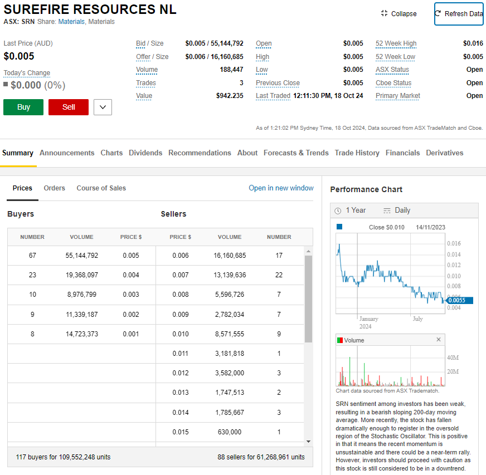Viewport: 486px width, 475px height.
Task: Click the 52 Week Low label
Action: (x=396, y=57)
